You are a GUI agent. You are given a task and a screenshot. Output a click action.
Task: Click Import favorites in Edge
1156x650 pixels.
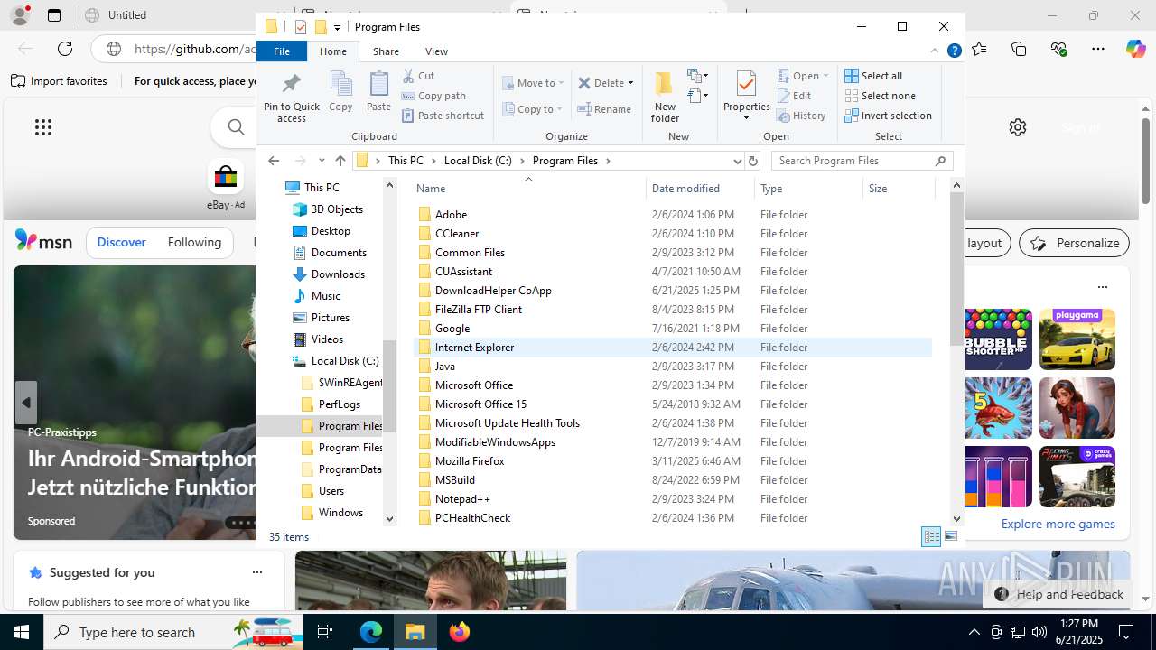(x=60, y=81)
